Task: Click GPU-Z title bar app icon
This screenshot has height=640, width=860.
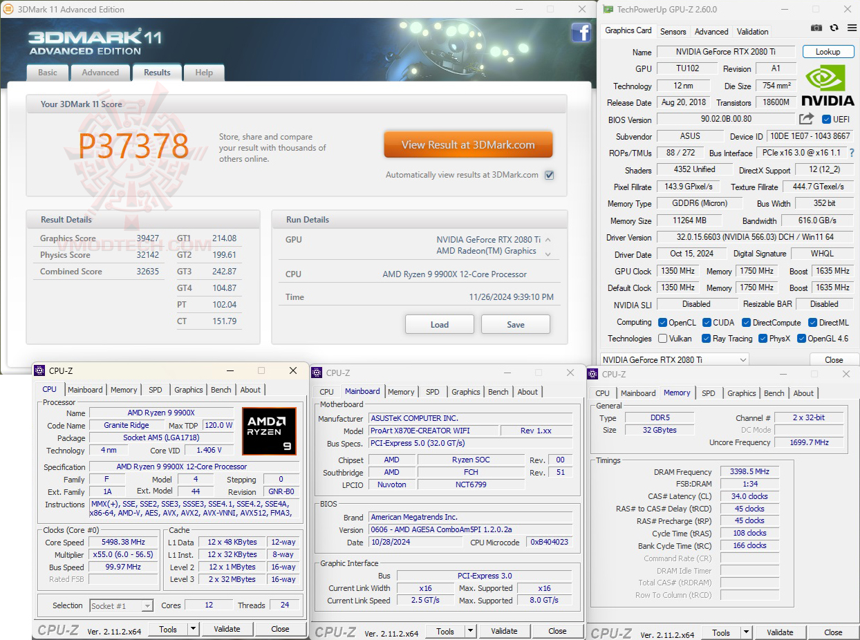Action: 608,9
